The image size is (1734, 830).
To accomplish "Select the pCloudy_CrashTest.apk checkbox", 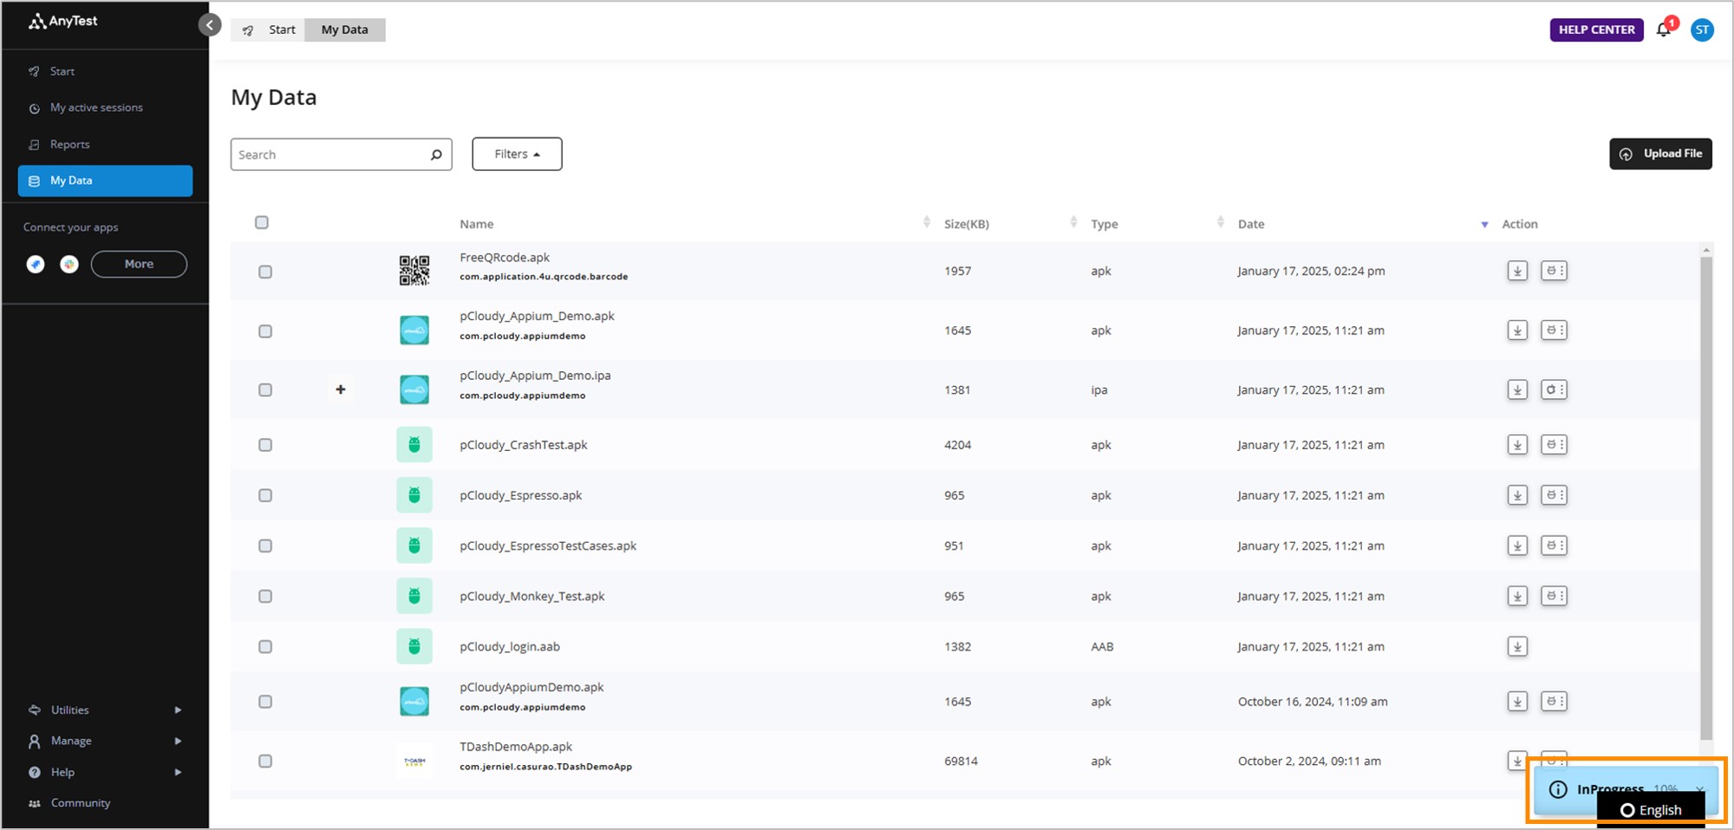I will pos(265,445).
